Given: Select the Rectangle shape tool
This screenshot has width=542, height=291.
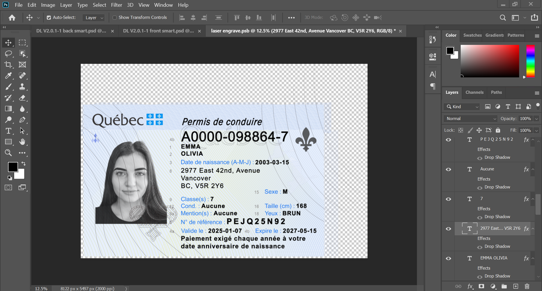Looking at the screenshot, I should [x=8, y=142].
